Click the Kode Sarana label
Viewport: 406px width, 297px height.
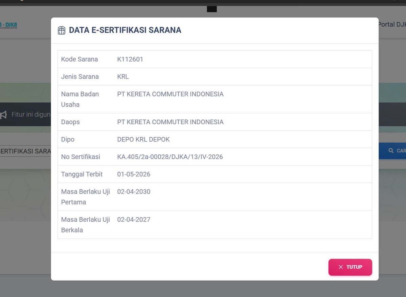80,59
